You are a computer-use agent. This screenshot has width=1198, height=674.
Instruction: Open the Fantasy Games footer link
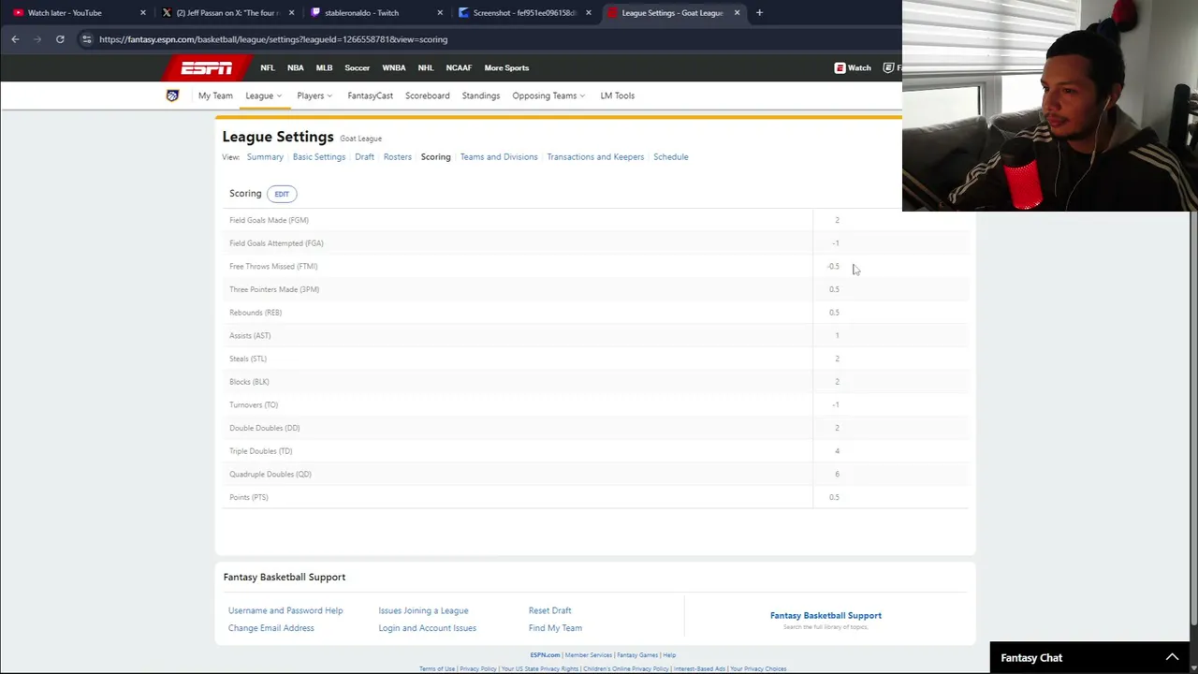click(636, 655)
